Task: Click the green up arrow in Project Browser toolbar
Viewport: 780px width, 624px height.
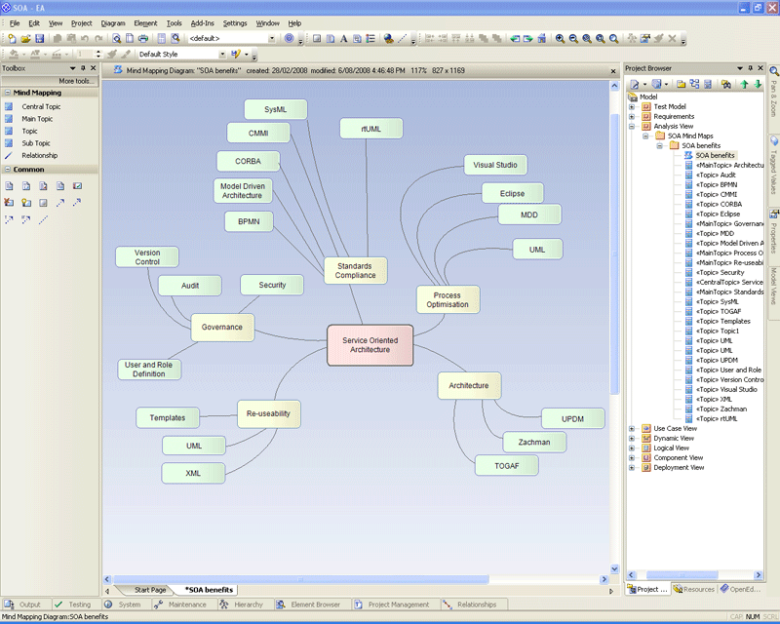Action: 745,85
